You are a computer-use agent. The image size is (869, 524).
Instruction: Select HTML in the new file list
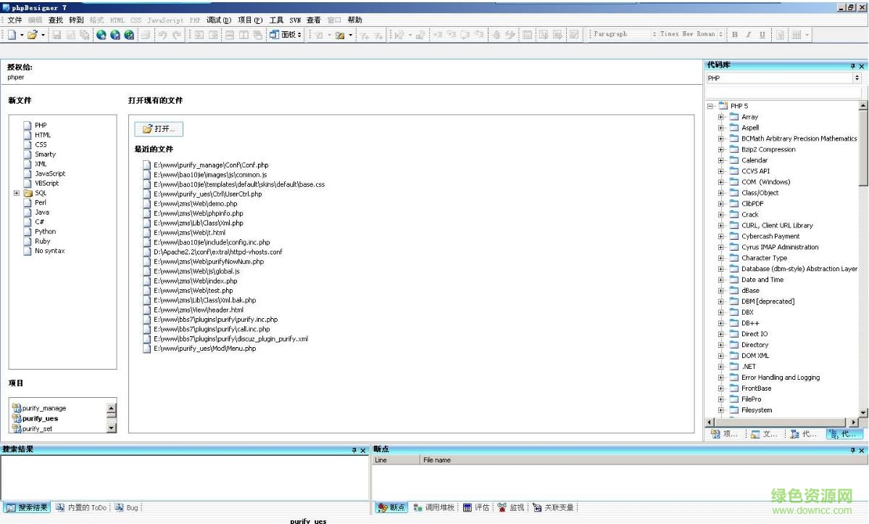[x=43, y=135]
